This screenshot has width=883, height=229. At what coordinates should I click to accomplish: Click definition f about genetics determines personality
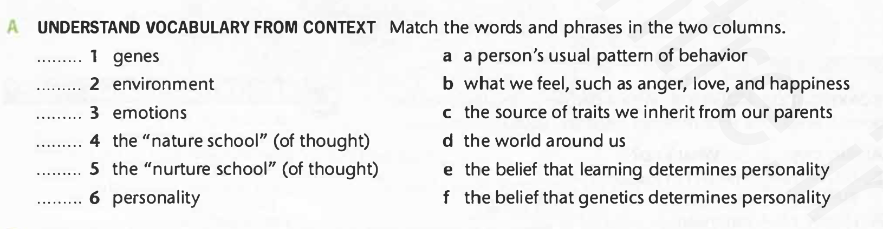(637, 198)
